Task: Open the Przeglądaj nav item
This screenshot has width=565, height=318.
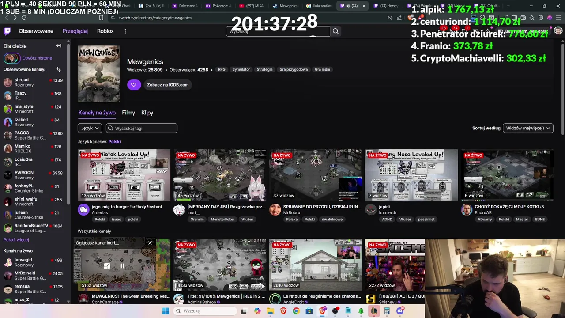Action: click(75, 31)
